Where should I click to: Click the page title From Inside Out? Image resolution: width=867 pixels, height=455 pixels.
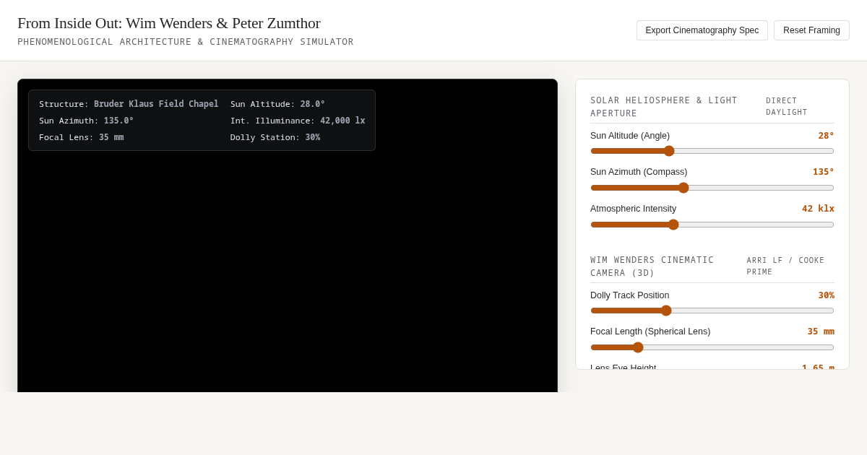coord(169,23)
